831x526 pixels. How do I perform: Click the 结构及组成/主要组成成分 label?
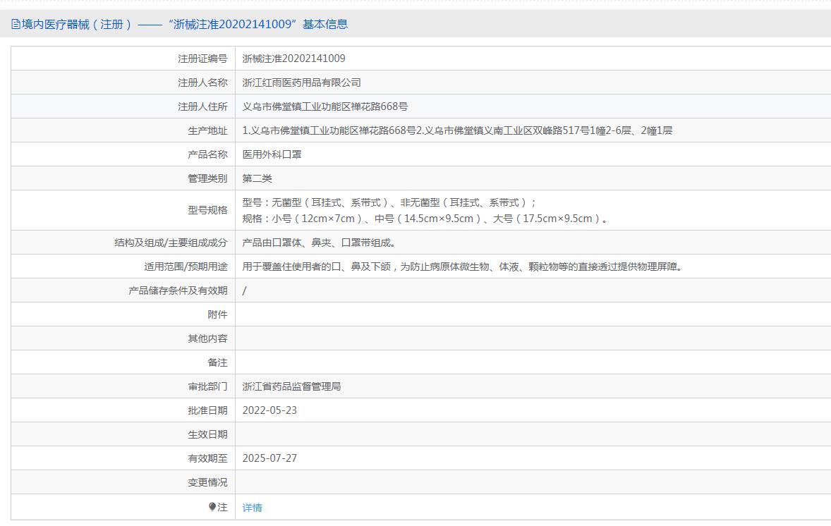coord(171,243)
